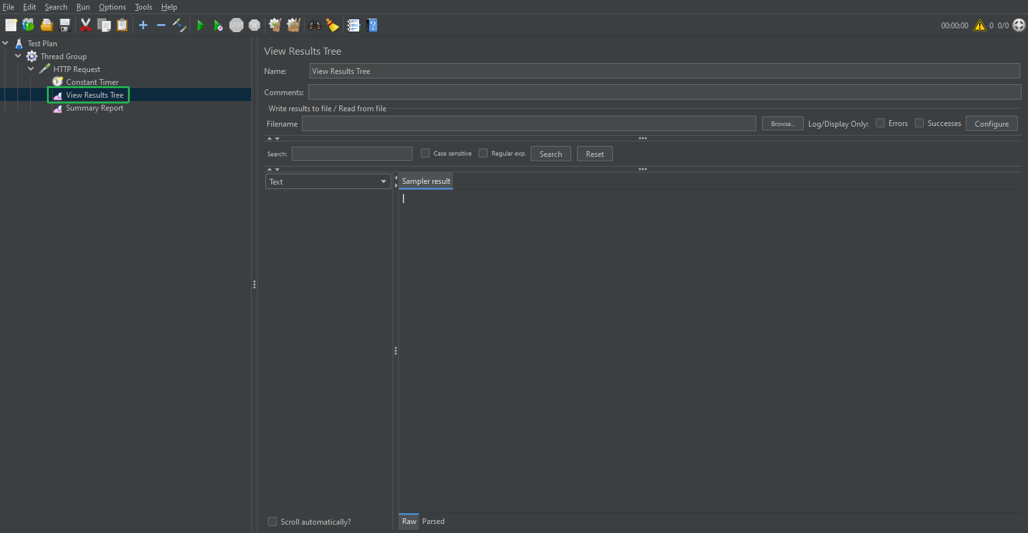Open the Text renderer dropdown

pyautogui.click(x=328, y=181)
